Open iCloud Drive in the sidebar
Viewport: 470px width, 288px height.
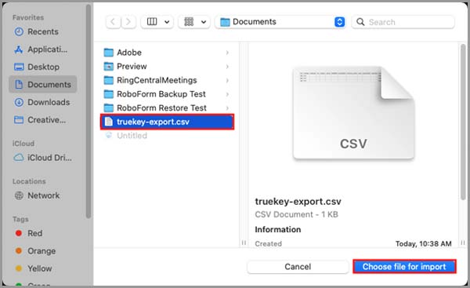[x=42, y=158]
